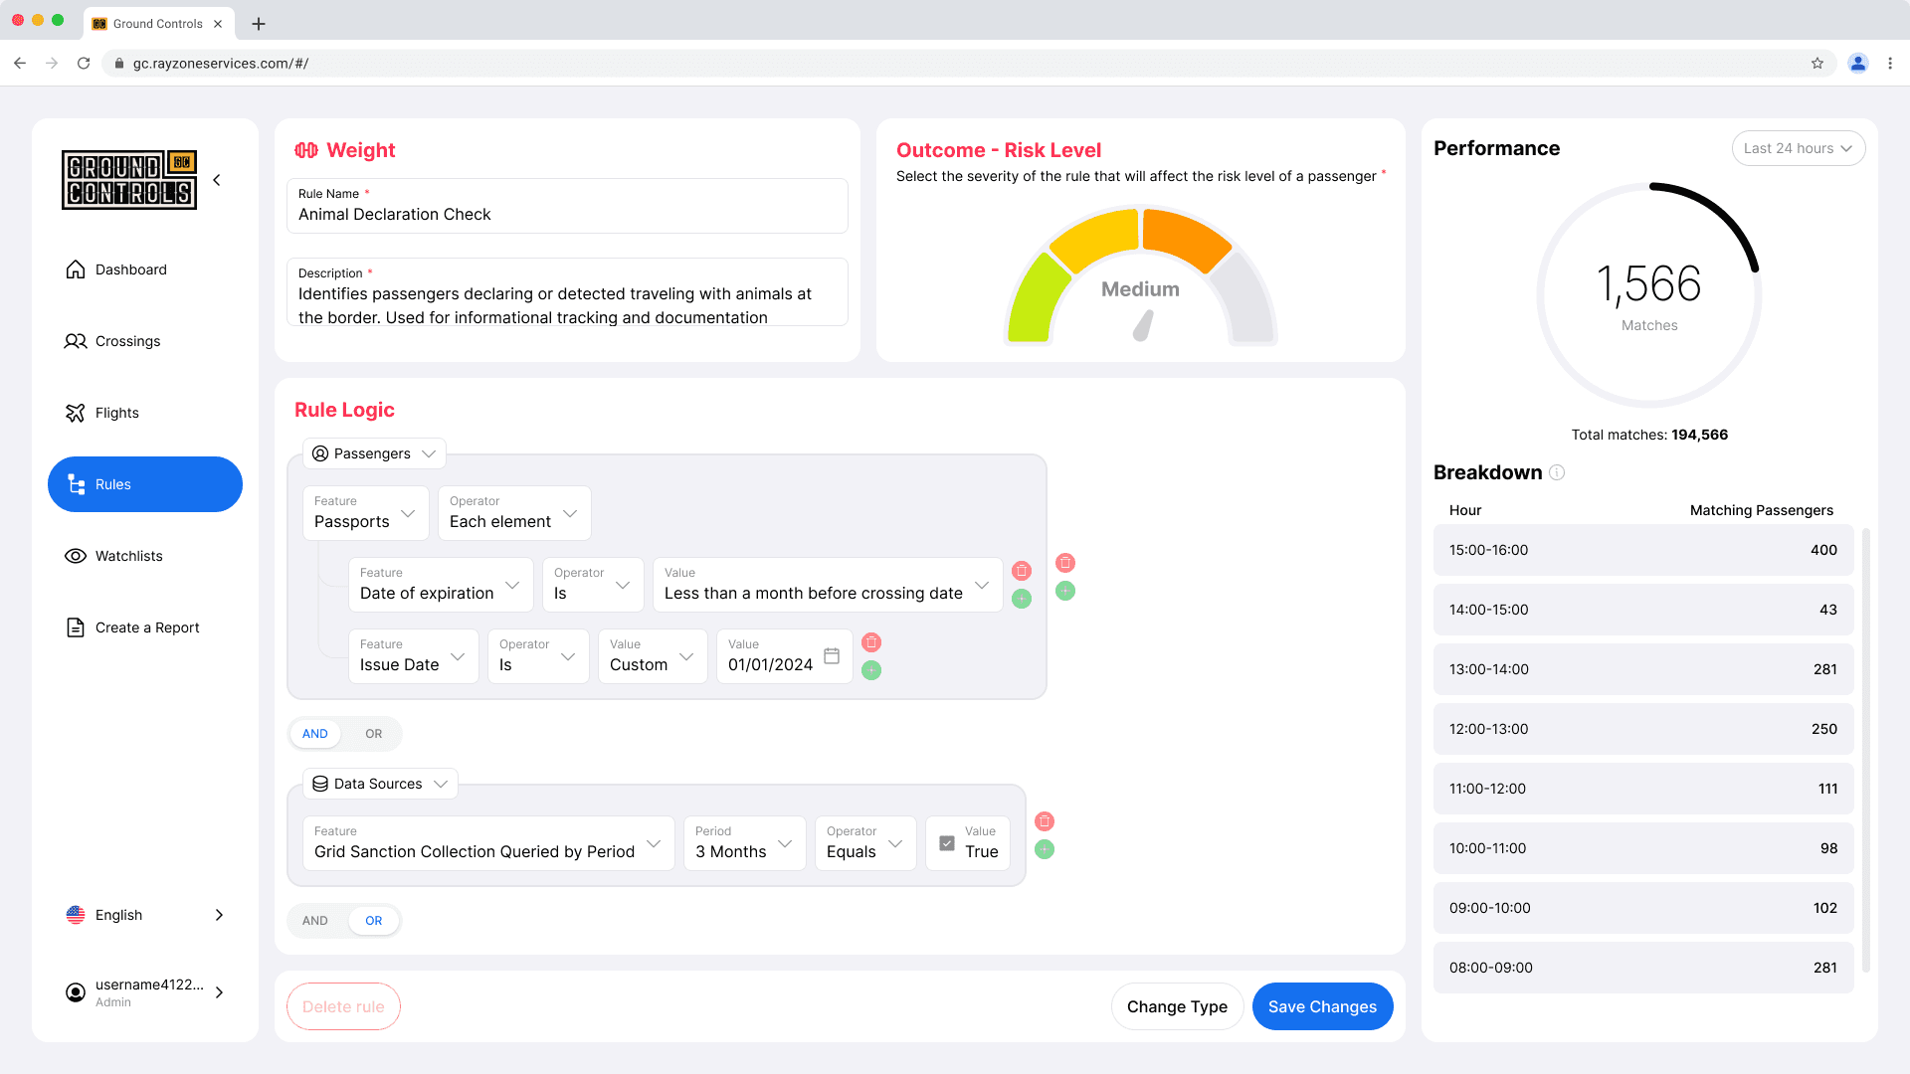Viewport: 1910px width, 1074px height.
Task: Go to Crossings in the sidebar
Action: [127, 341]
